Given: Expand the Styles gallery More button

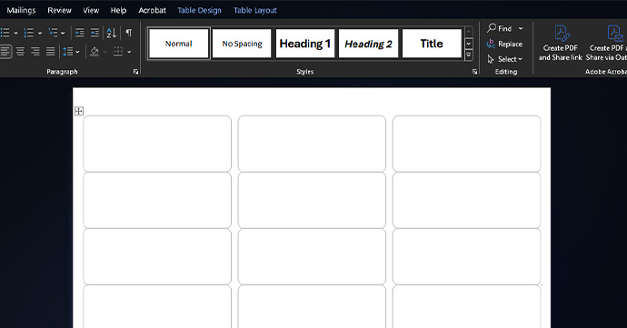Looking at the screenshot, I should 469,55.
